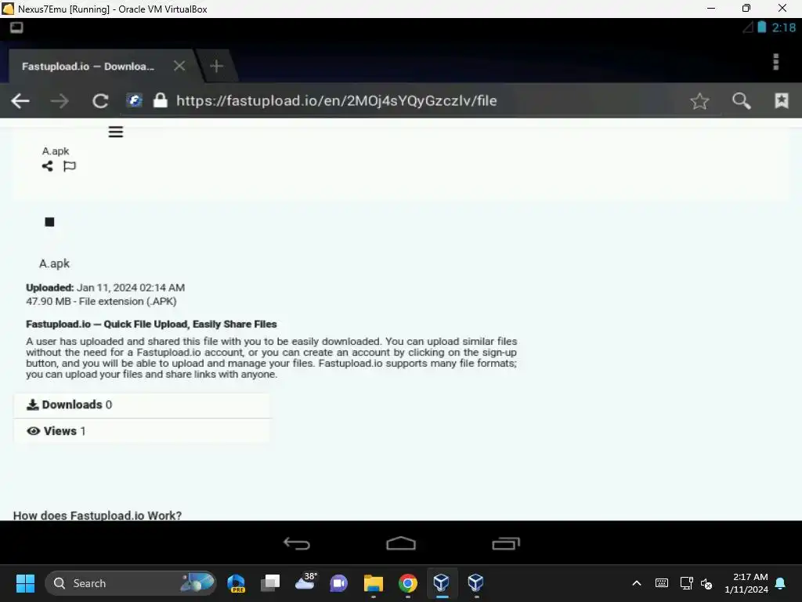Open Task View on the taskbar
Screen dimensions: 802x602
270,583
